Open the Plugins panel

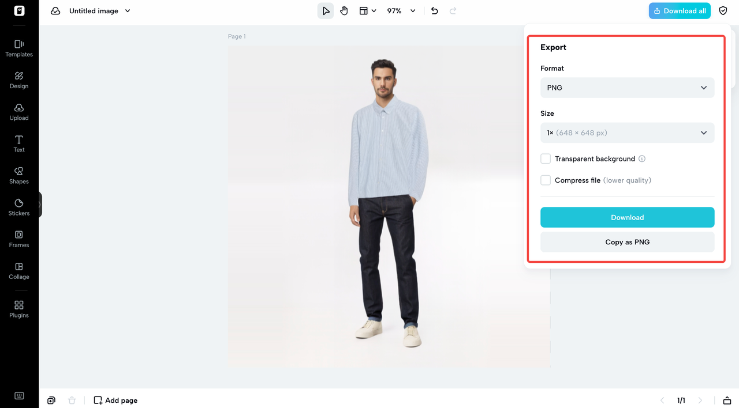click(x=18, y=308)
